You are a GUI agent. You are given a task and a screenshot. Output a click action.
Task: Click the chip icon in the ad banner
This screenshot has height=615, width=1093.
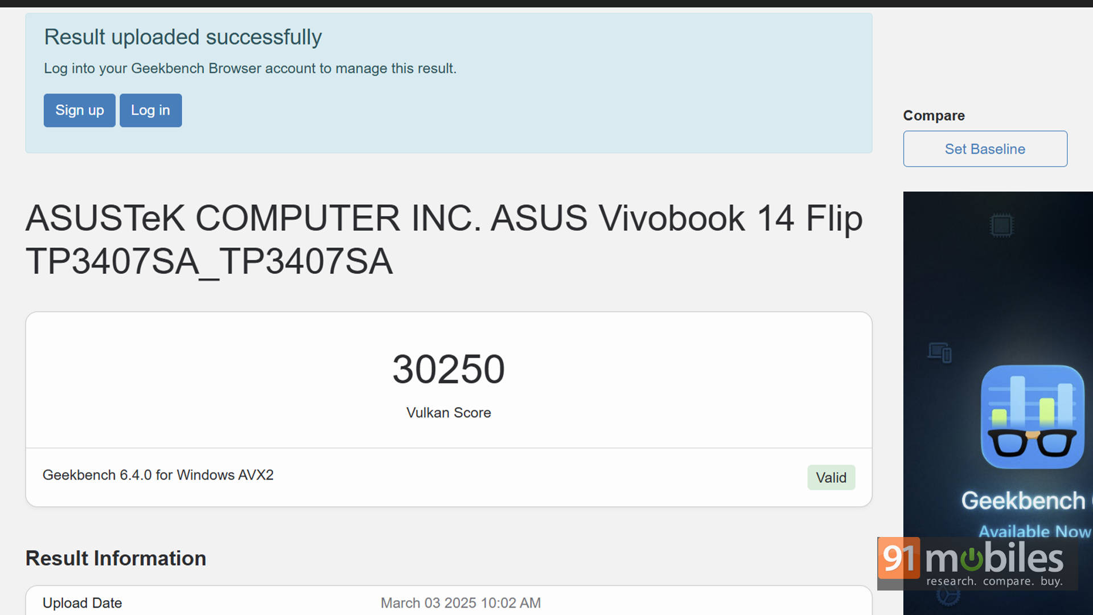coord(1001,225)
